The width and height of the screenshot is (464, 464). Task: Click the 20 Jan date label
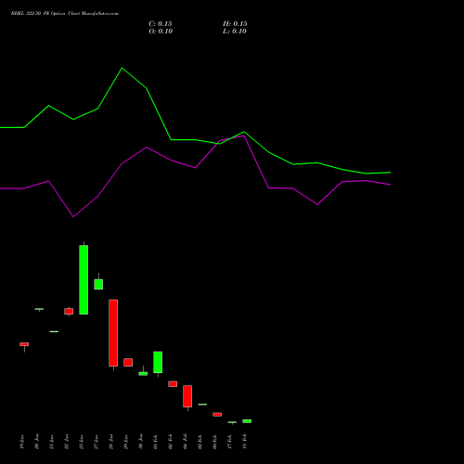37,442
